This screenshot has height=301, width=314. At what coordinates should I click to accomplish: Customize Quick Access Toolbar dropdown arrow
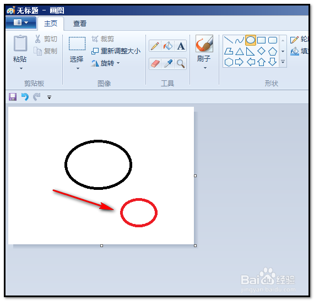coord(49,97)
